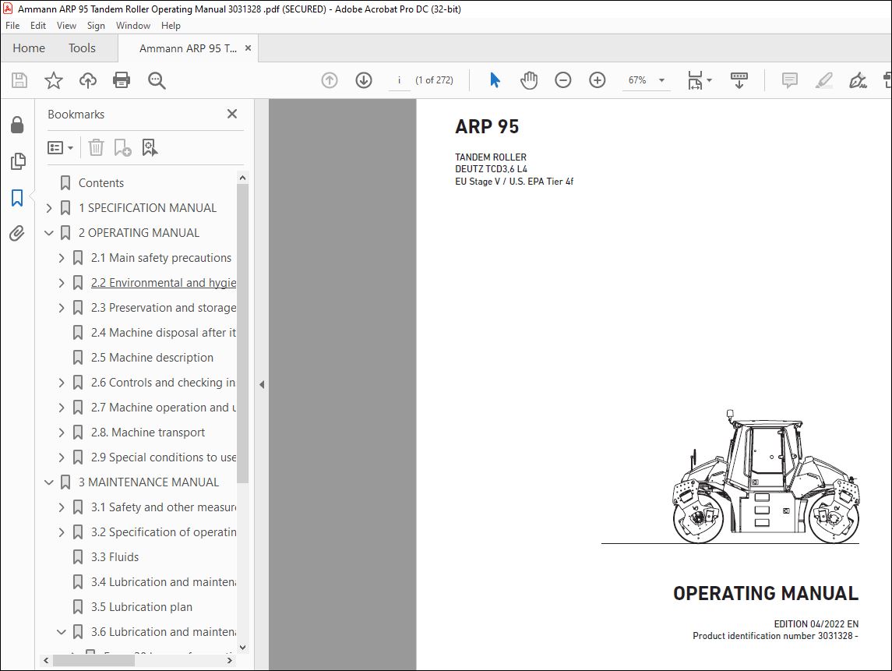892x671 pixels.
Task: Open the Find text magnifier tool
Action: tap(157, 80)
